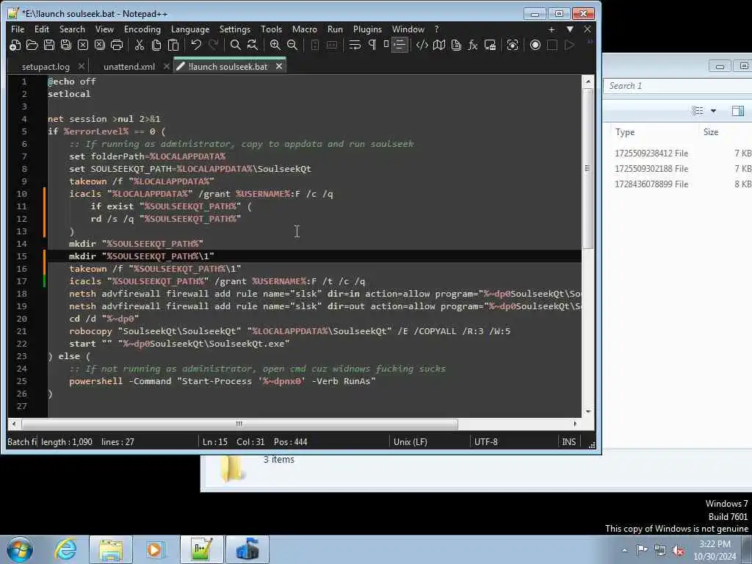
Task: Click the Open file folder icon
Action: pos(32,45)
